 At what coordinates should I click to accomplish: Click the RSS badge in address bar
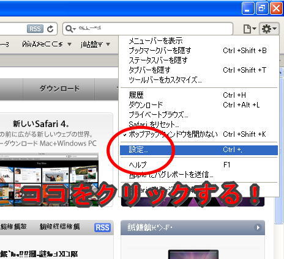click(35, 29)
